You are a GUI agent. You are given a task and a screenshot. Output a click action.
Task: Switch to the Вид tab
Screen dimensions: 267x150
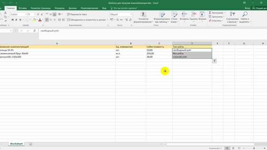coord(104,8)
